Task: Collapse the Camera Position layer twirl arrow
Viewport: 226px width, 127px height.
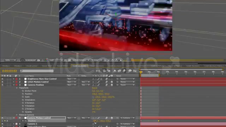Action: point(14,85)
